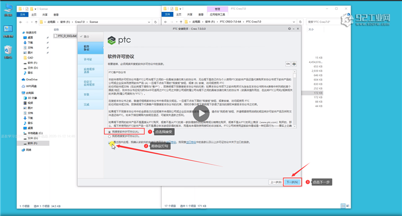Open 本地磁盘 (C:) in navigation pane
The height and width of the screenshot is (216, 402).
click(33, 133)
